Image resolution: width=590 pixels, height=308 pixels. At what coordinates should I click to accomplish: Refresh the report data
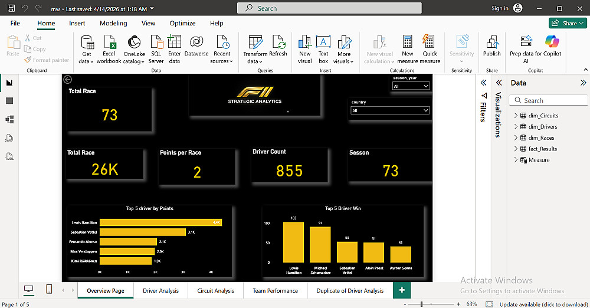(278, 46)
